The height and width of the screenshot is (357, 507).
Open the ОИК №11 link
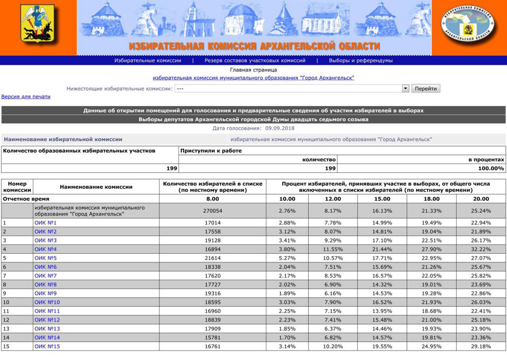tap(47, 311)
